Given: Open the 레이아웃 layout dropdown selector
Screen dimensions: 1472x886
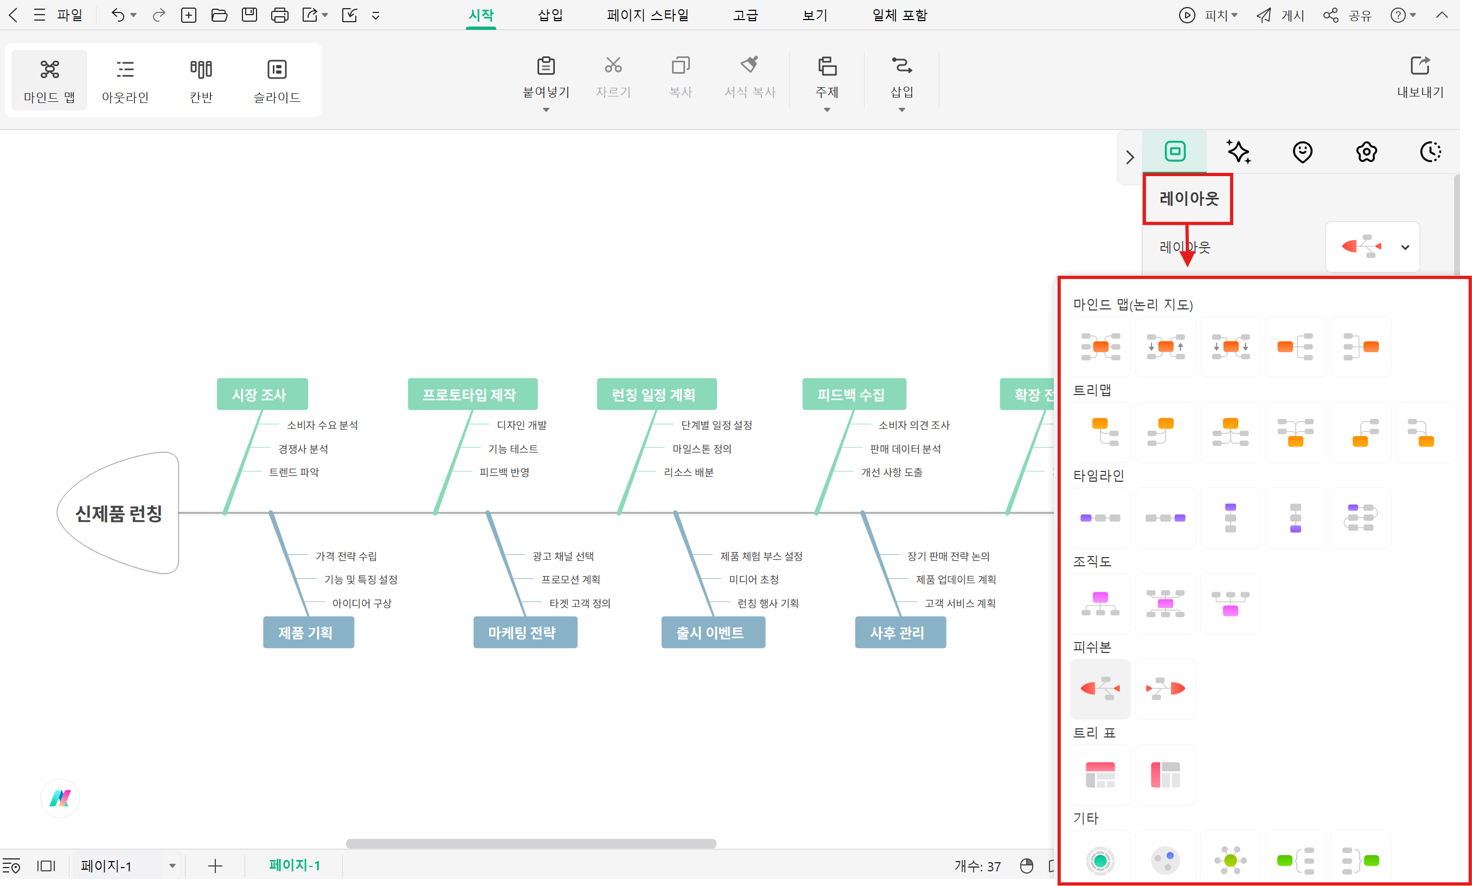Looking at the screenshot, I should click(x=1372, y=247).
